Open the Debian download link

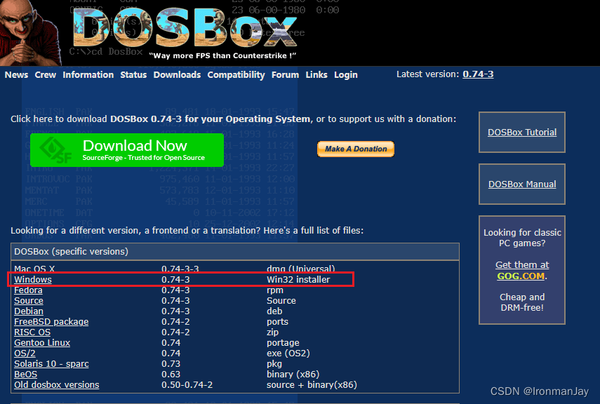[x=29, y=311]
